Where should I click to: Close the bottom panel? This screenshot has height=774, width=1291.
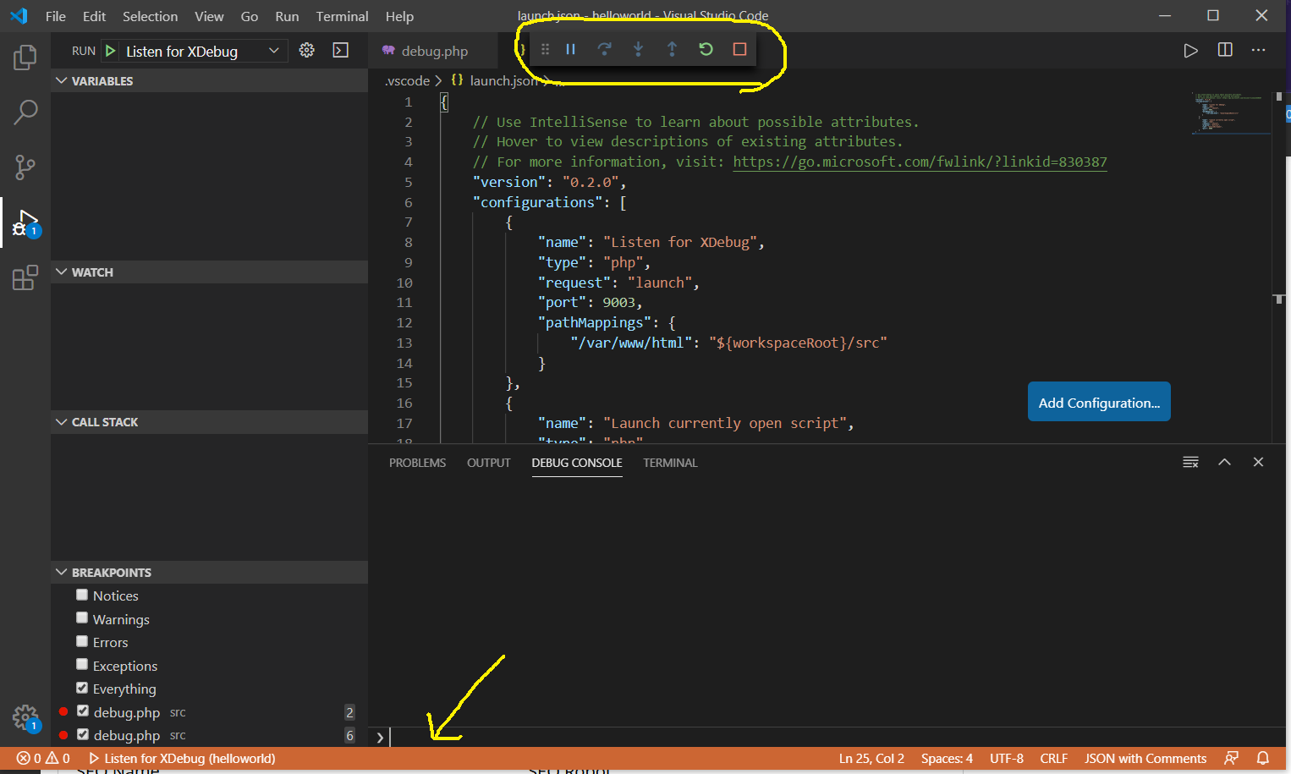pos(1258,462)
